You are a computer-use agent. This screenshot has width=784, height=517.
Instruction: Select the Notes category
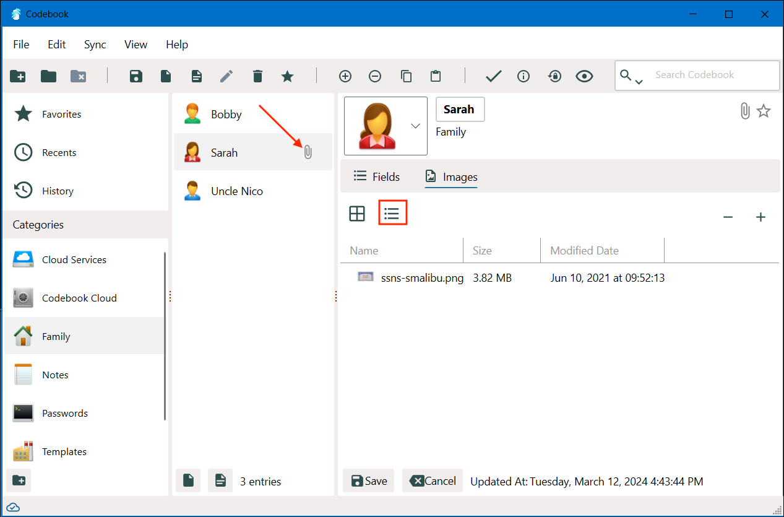click(x=84, y=375)
